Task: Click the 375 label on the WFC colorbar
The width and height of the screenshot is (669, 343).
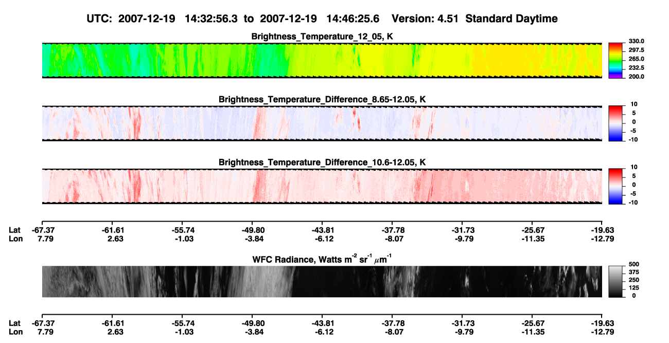Action: [x=634, y=272]
